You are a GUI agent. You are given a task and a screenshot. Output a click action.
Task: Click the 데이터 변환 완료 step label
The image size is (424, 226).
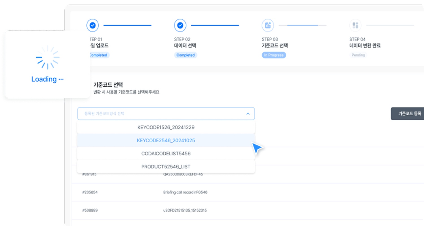point(365,45)
